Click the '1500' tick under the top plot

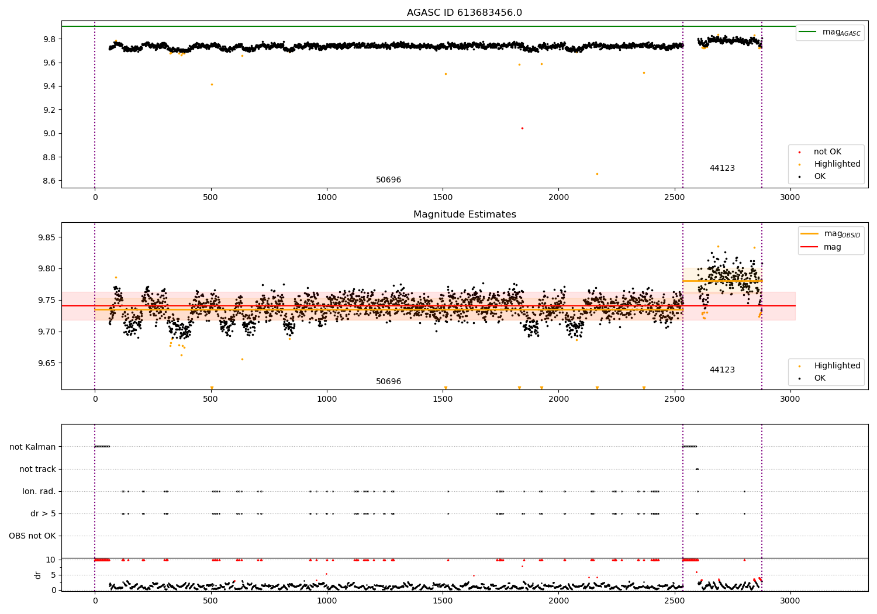[443, 197]
